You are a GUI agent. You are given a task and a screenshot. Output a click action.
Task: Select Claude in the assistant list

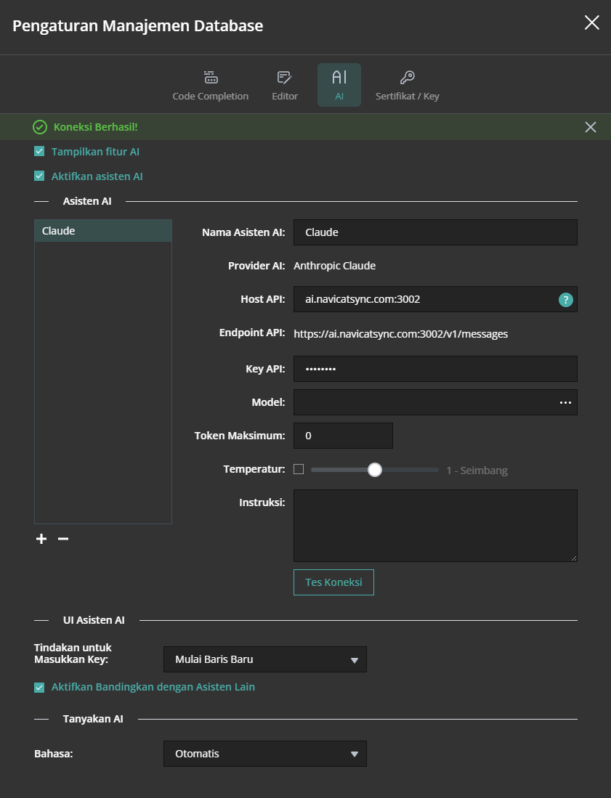102,231
